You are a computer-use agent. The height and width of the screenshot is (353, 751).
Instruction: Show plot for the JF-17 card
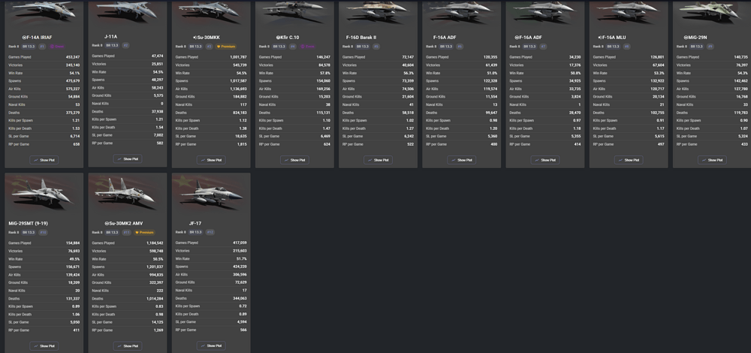click(211, 345)
